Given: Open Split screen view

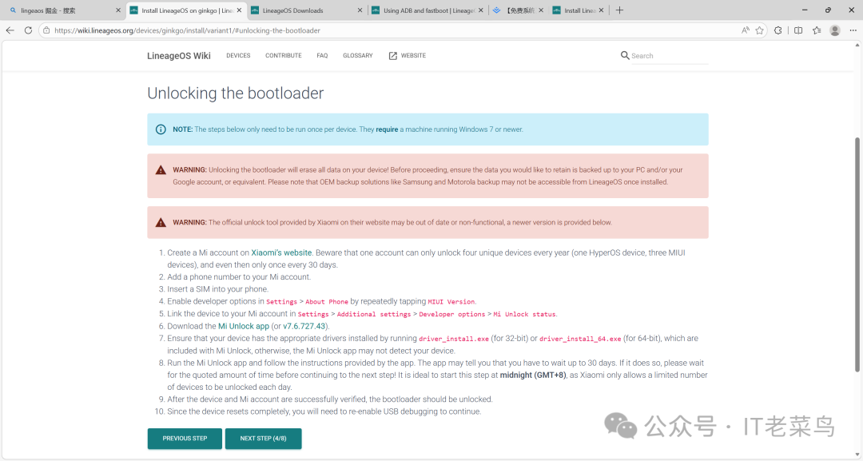Looking at the screenshot, I should click(x=799, y=30).
